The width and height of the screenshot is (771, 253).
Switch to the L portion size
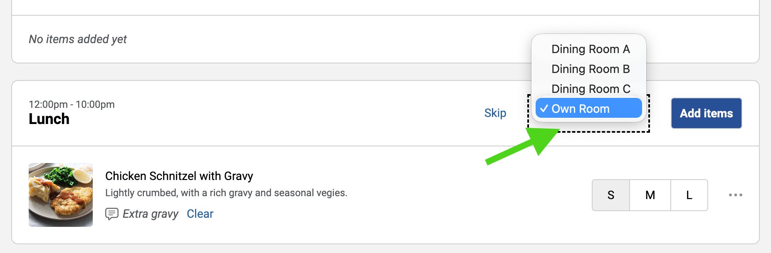coord(689,195)
